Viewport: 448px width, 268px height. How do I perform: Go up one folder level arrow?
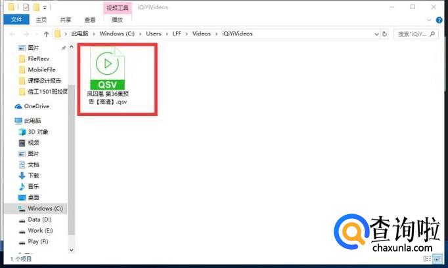tap(46, 34)
